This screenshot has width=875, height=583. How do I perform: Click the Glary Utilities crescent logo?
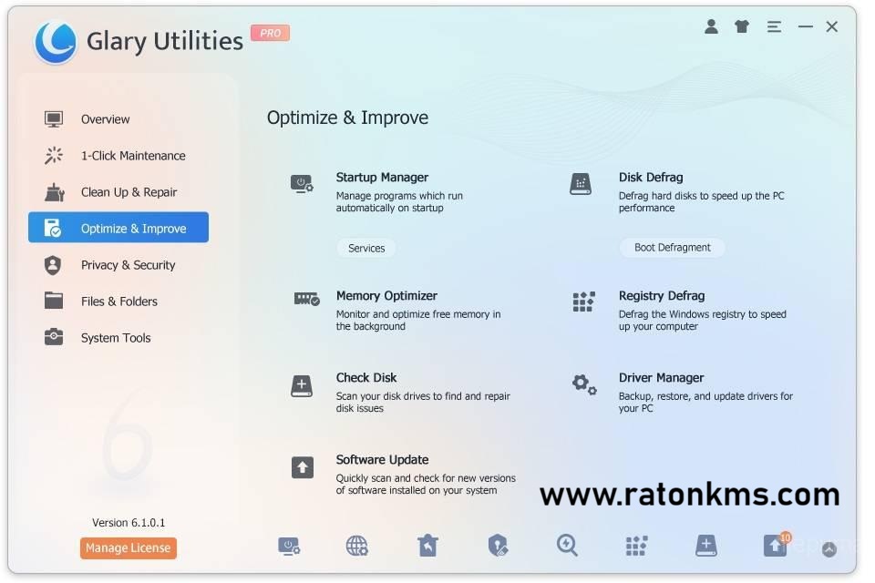point(56,43)
